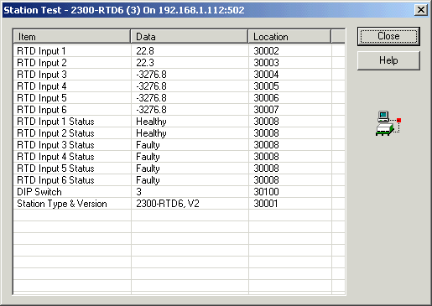Sort by the Data column header
This screenshot has height=306, width=432.
tap(190, 37)
